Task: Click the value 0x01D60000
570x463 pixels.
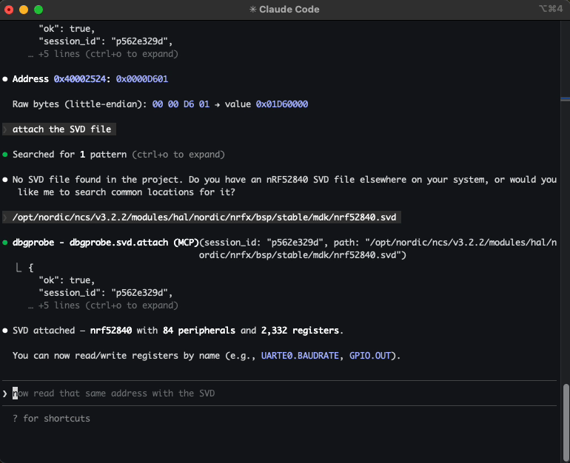Action: pyautogui.click(x=282, y=104)
